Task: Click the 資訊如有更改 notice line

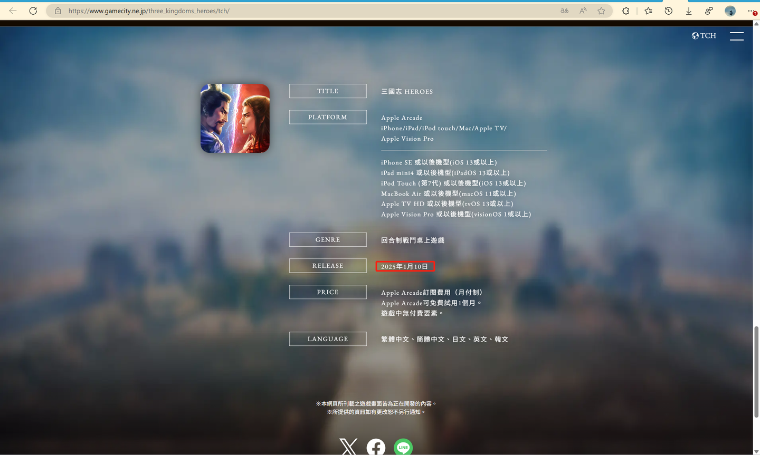Action: point(376,412)
